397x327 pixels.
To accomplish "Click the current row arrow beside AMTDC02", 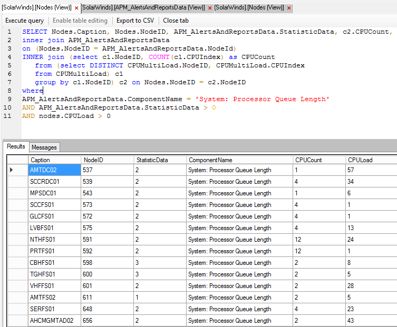I will [12, 170].
